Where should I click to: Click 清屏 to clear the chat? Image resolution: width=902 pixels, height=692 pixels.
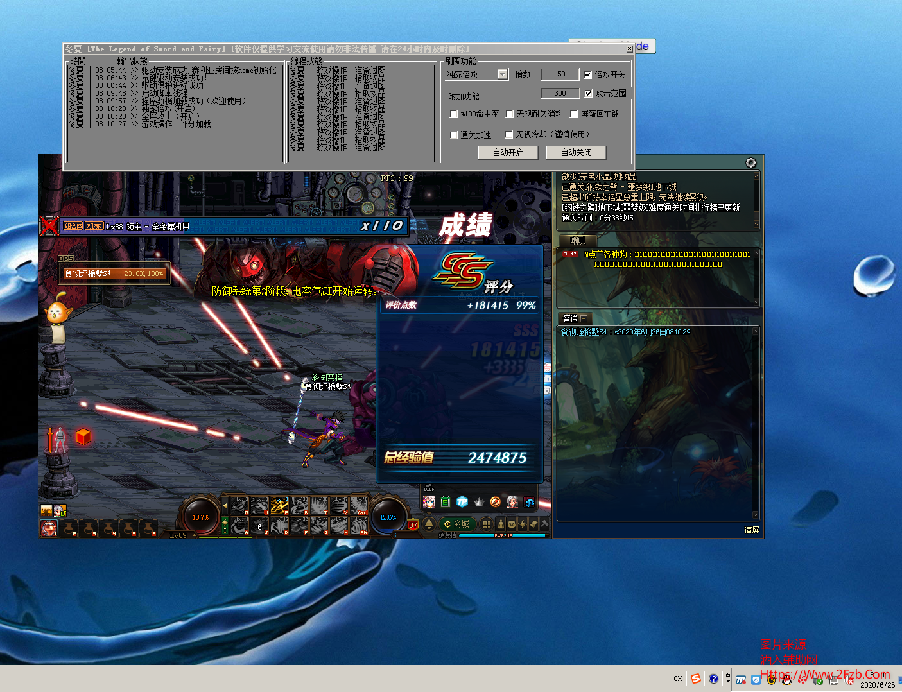(752, 530)
